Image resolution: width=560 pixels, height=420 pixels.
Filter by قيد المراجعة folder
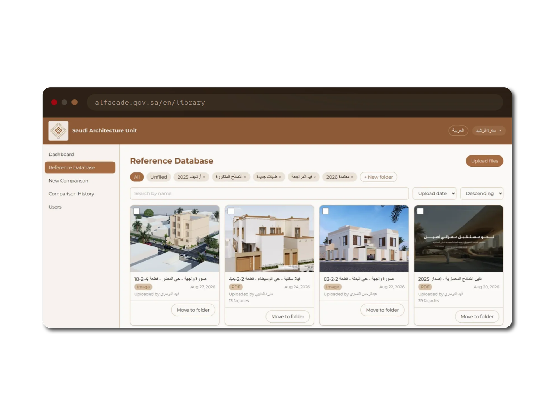302,177
